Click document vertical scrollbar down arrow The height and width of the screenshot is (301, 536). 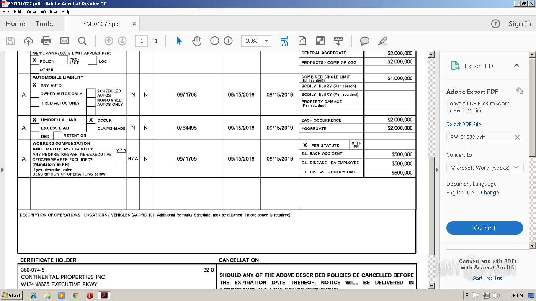(x=431, y=286)
